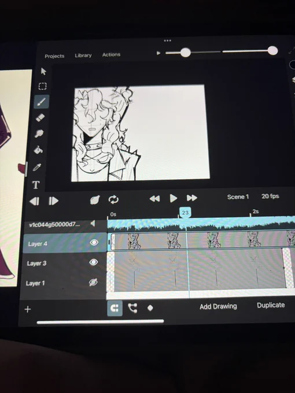
Task: Select the audio track v1c044g50000d7
Action: (54, 225)
